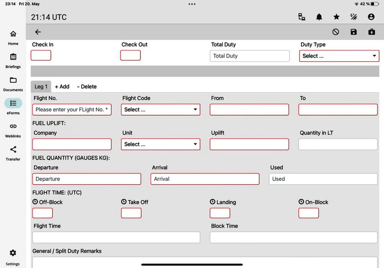
Task: Open Briefings in the sidebar
Action: coord(13,61)
